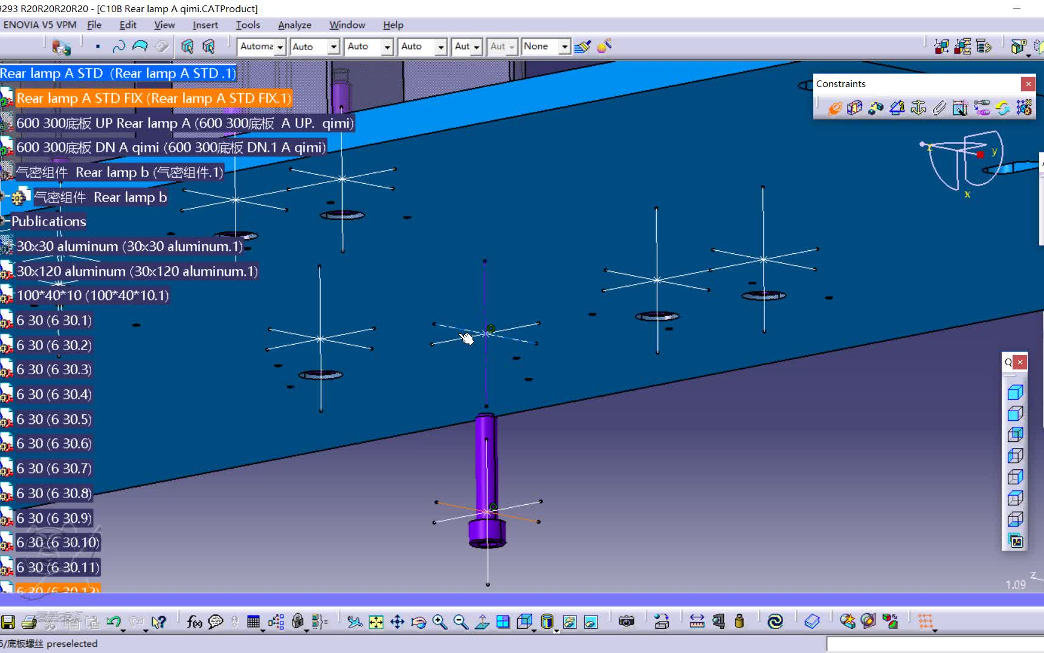Open the Analyze menu
The image size is (1044, 653).
(294, 25)
